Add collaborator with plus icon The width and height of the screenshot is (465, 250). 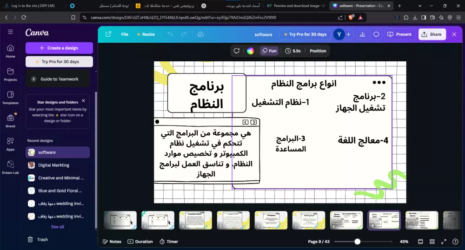point(348,34)
